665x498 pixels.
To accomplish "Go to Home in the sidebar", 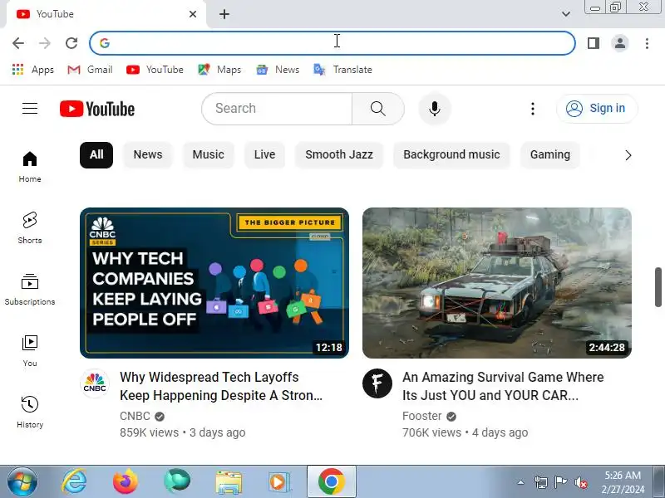I will (x=30, y=167).
